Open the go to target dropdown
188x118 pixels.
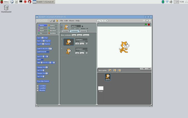coord(42,60)
